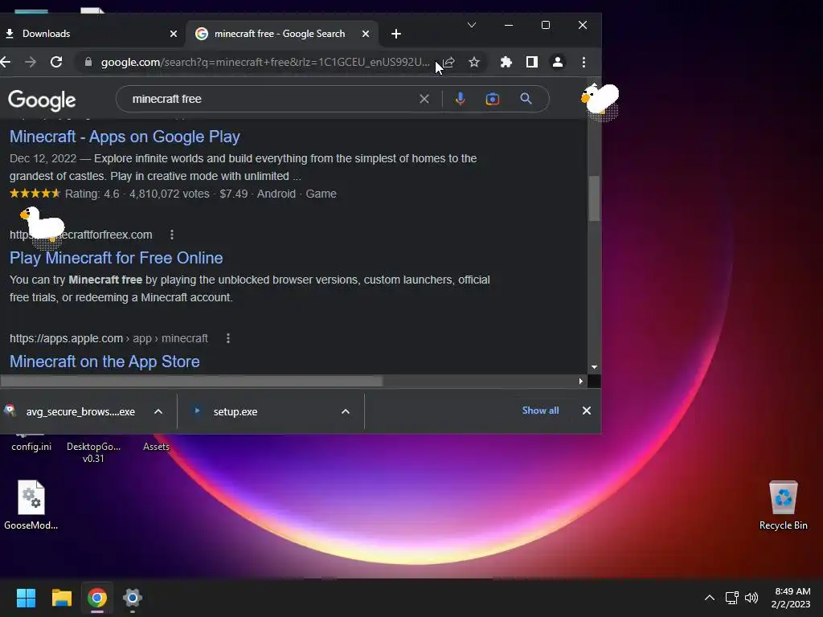This screenshot has height=617, width=823.
Task: Click the Google logo
Action: point(42,100)
